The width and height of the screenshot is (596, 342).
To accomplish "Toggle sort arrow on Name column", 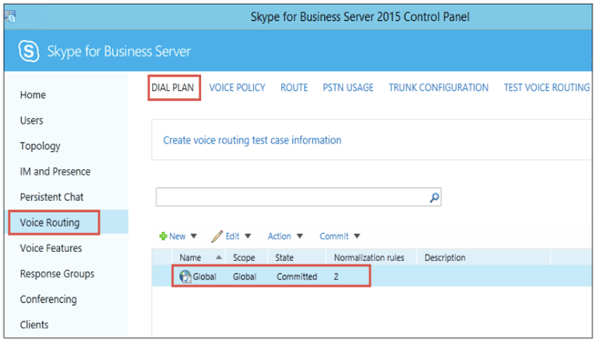I will pos(218,257).
